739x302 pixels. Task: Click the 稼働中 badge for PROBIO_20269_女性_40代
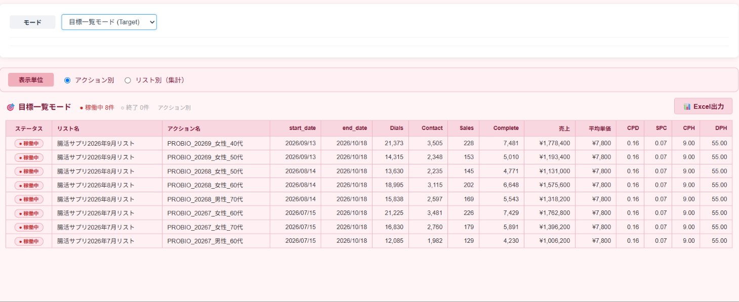click(x=29, y=143)
